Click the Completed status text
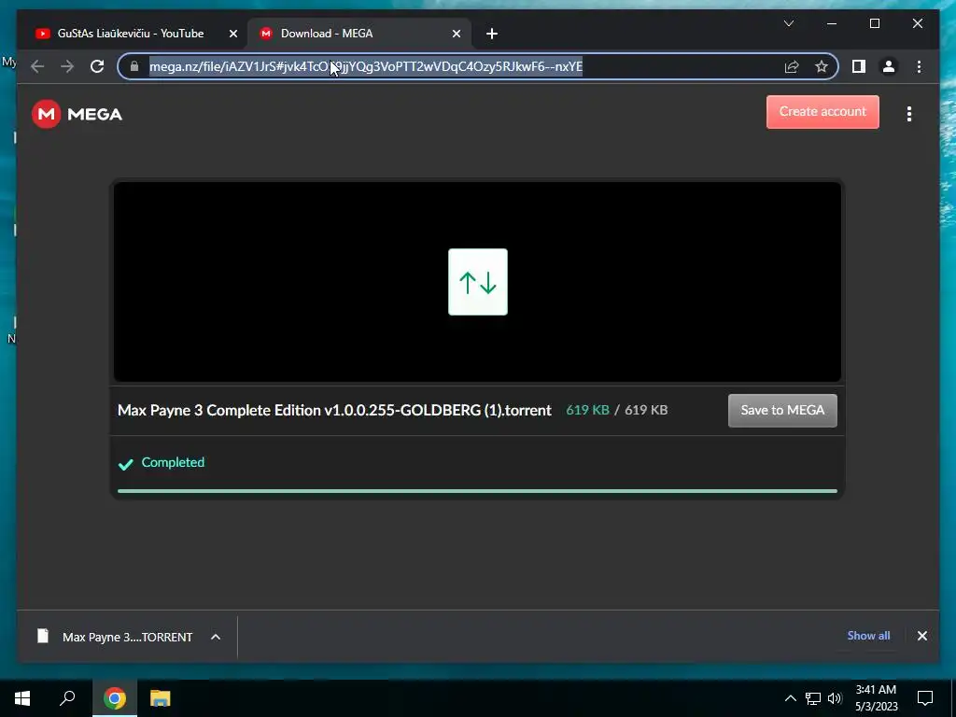Screen dimensions: 956x717 coord(173,462)
